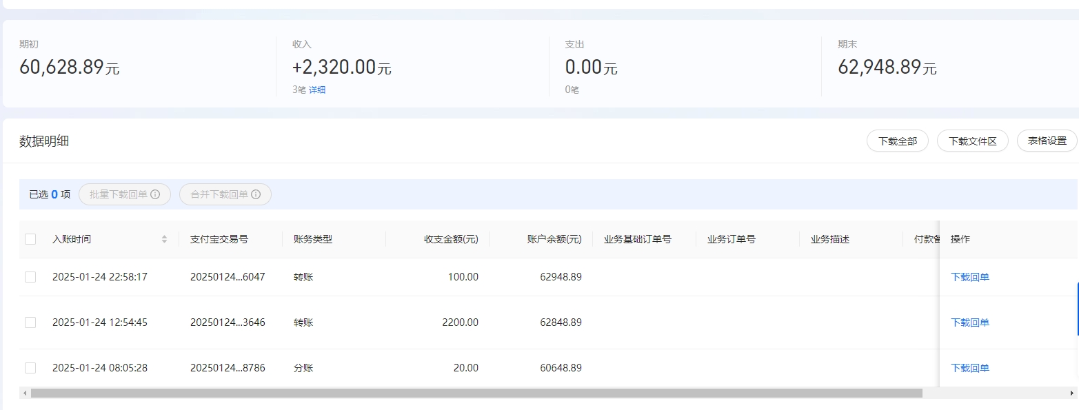This screenshot has height=410, width=1079.
Task: Click the amount 2200.00 cell
Action: [460, 322]
